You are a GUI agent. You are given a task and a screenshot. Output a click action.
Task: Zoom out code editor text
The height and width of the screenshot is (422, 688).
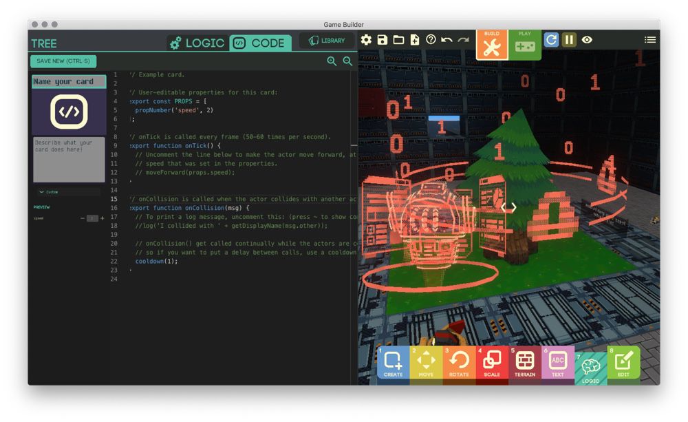click(x=347, y=61)
